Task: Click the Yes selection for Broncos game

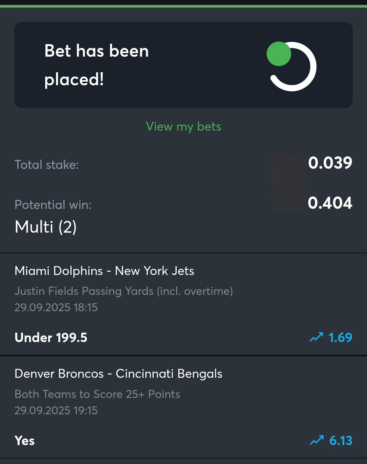Action: point(25,441)
